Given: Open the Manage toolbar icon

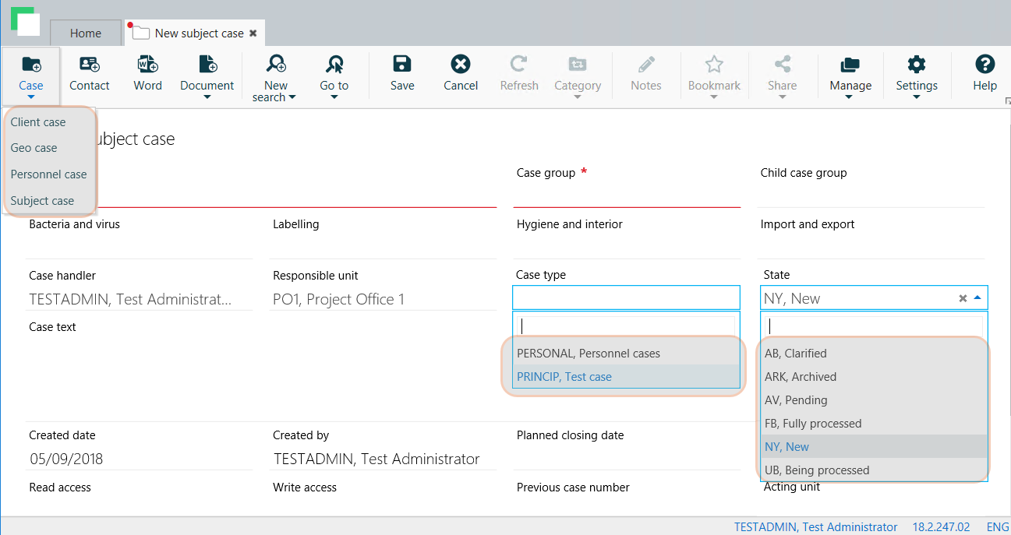Looking at the screenshot, I should [x=850, y=65].
